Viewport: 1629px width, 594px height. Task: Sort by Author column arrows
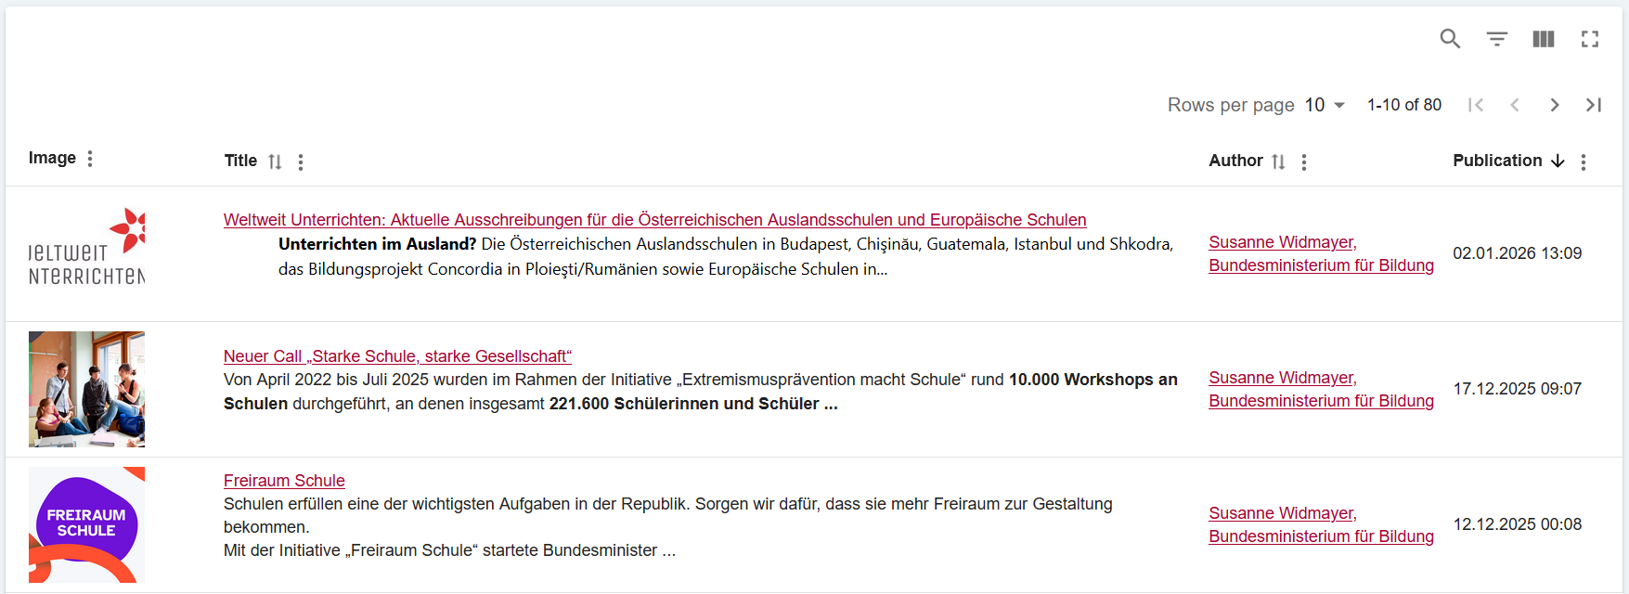click(x=1278, y=161)
